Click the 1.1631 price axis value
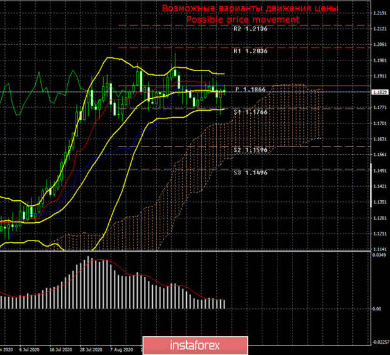 (x=380, y=139)
